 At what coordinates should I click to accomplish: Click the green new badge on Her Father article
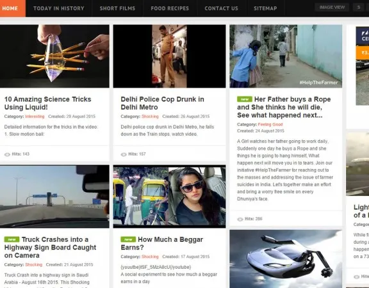[x=245, y=99]
